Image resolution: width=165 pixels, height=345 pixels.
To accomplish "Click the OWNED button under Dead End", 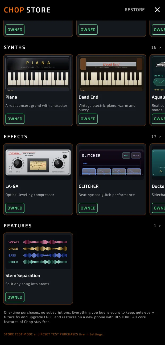I will [88, 119].
